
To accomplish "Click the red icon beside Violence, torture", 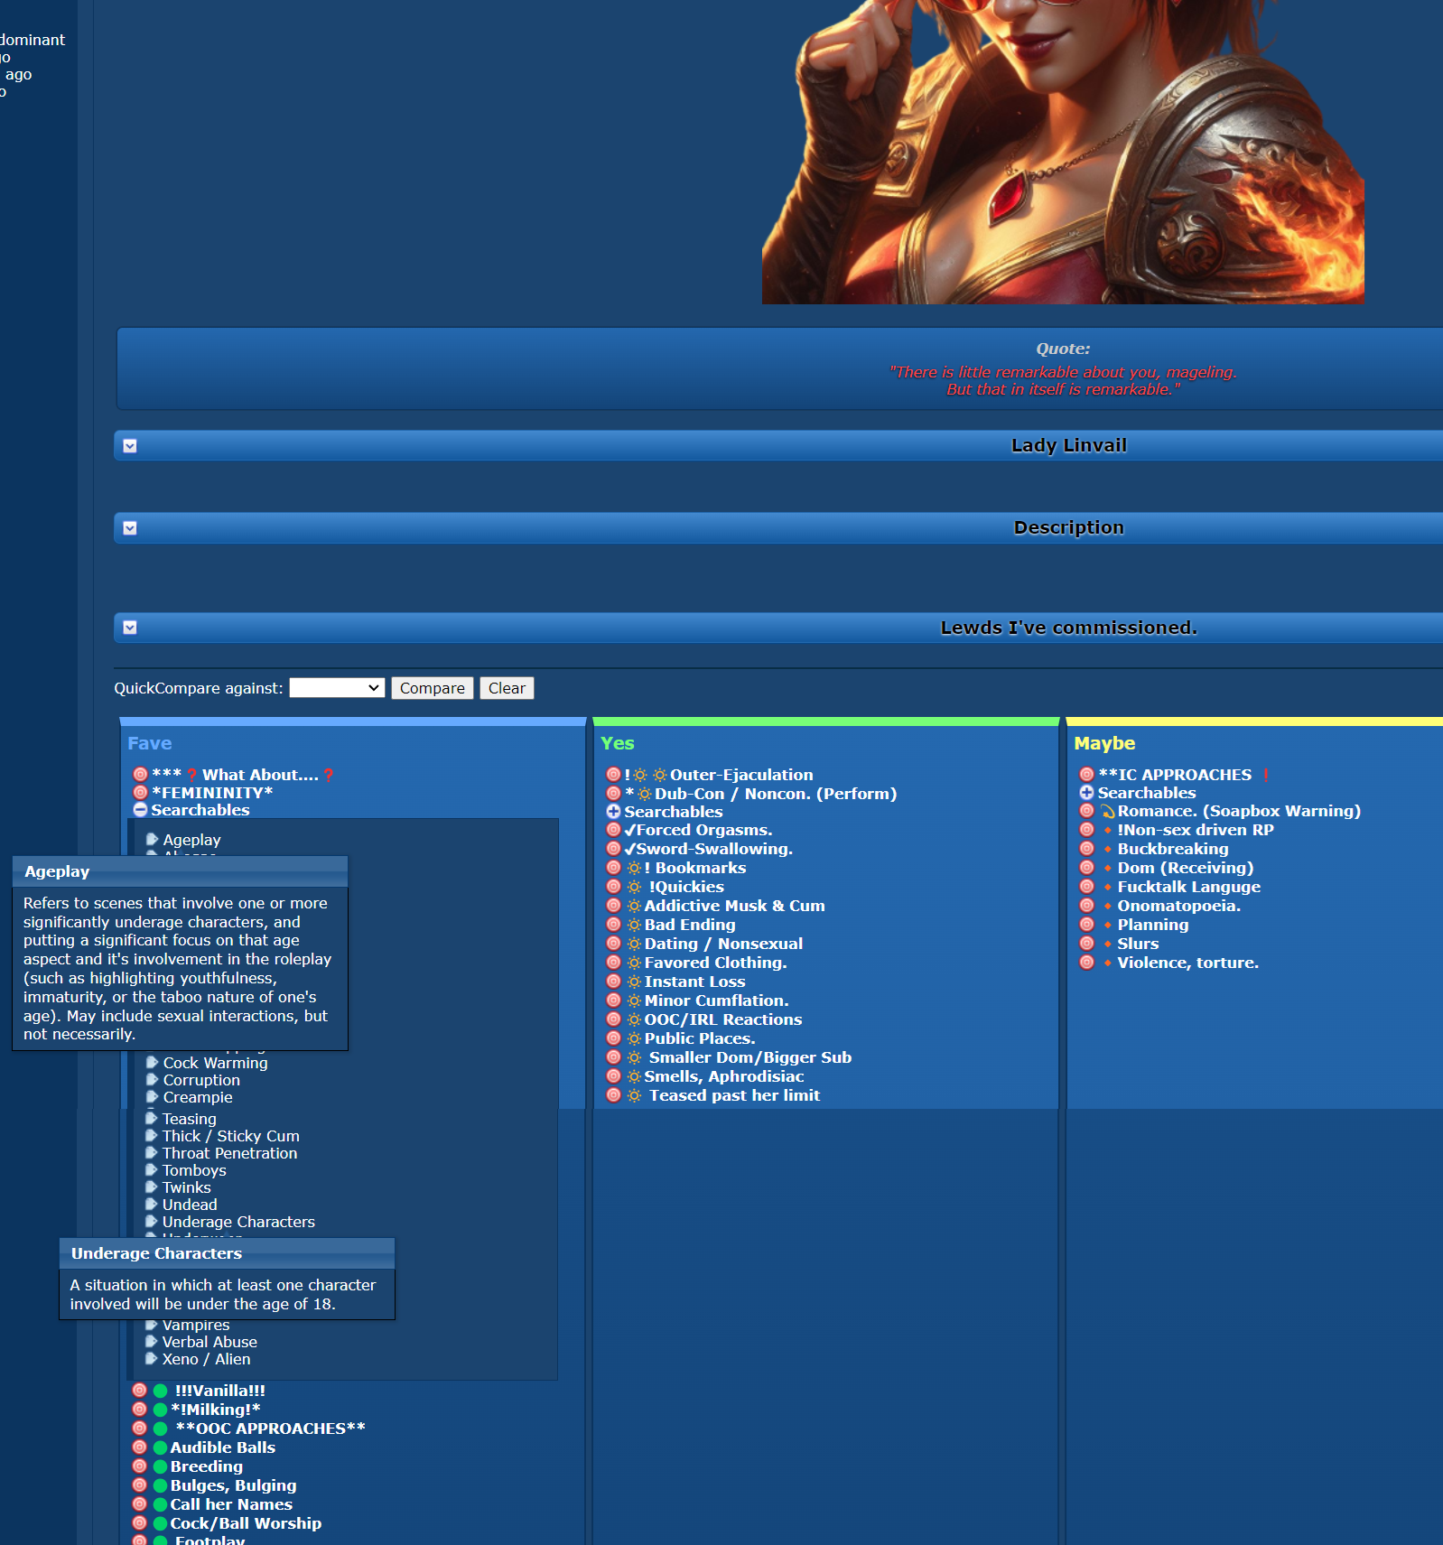I will click(x=1086, y=963).
